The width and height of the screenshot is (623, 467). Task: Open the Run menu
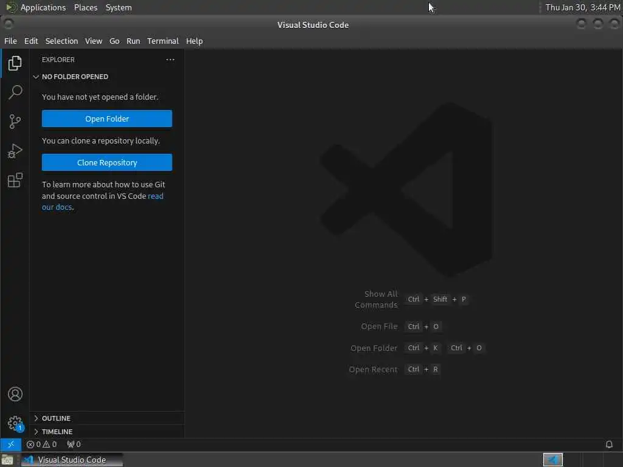133,41
